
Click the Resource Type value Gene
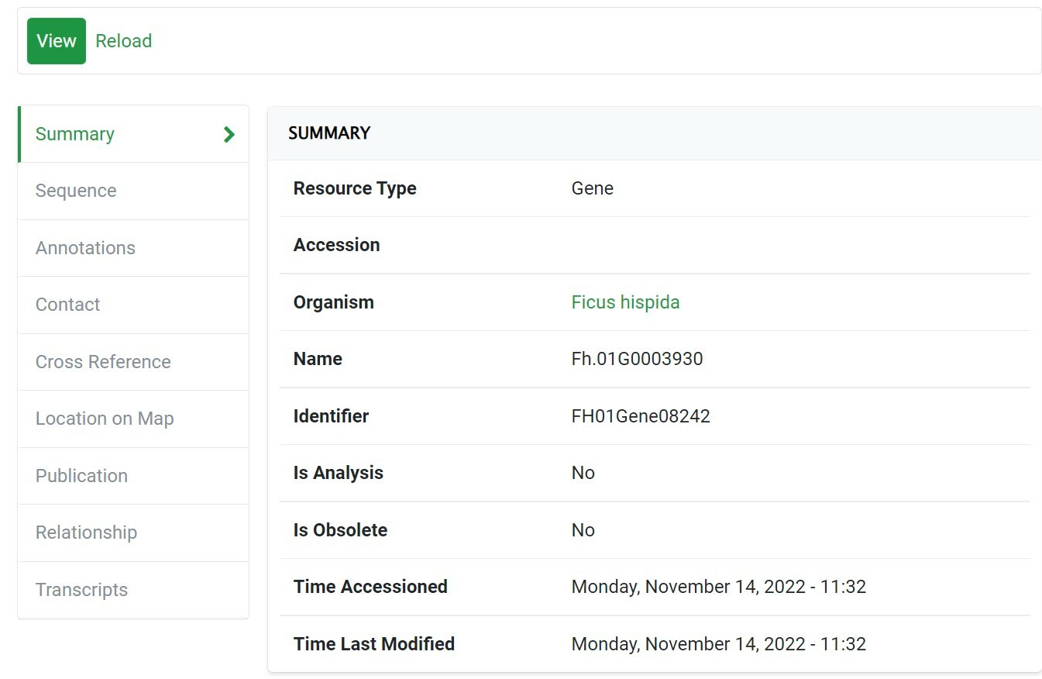point(592,188)
